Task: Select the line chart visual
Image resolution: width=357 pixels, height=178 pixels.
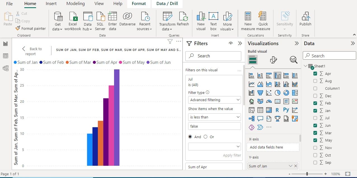Action: pos(251,84)
